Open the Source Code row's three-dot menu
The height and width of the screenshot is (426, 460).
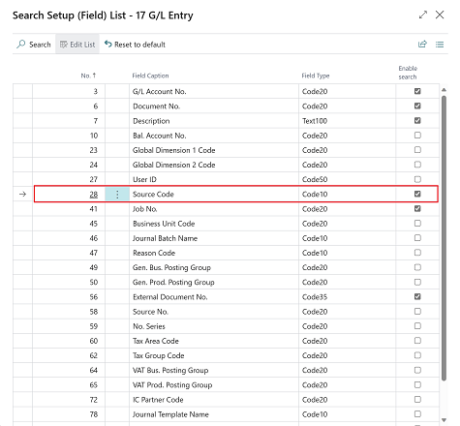coord(117,195)
